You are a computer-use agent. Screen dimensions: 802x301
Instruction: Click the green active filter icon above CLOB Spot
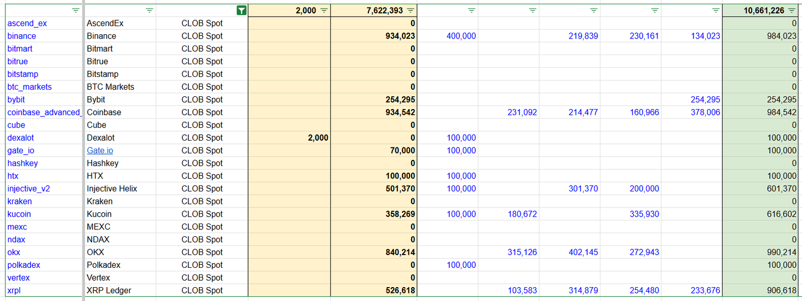(x=242, y=10)
